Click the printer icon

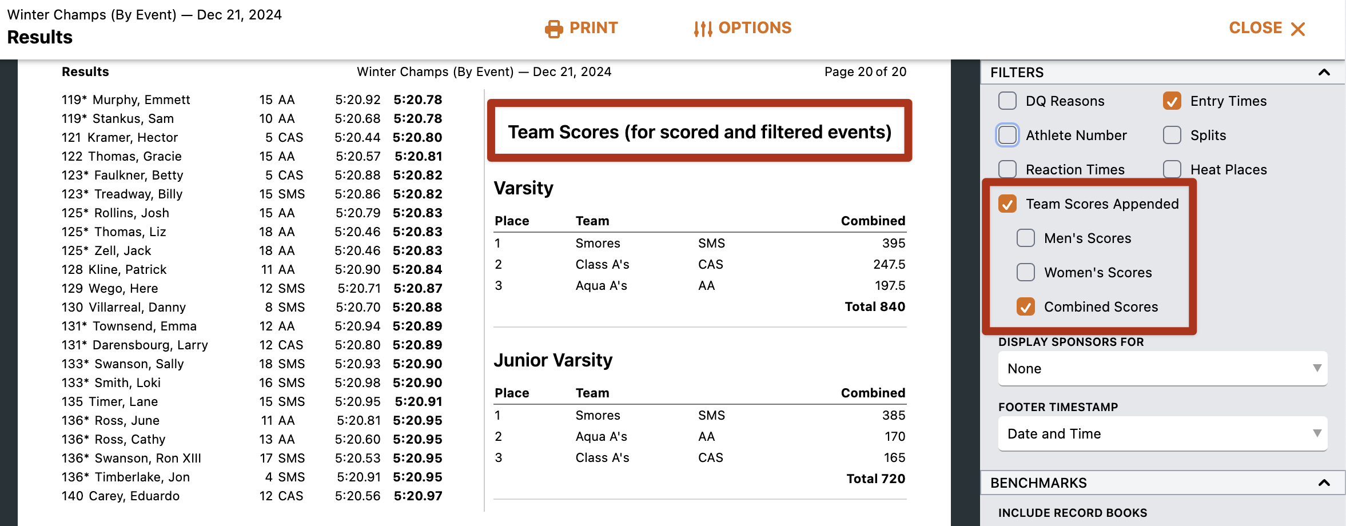(553, 29)
